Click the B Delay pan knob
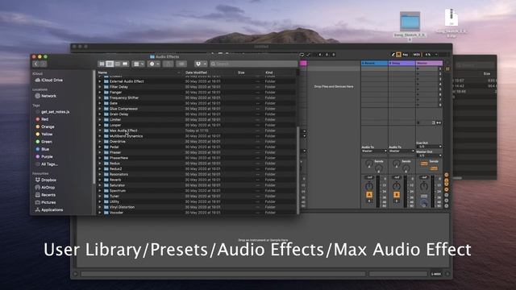The width and height of the screenshot is (516, 290). coord(397,186)
